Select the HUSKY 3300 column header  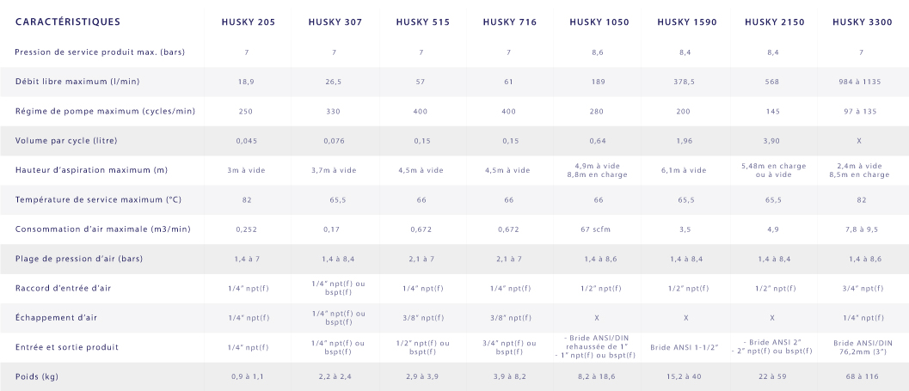(x=862, y=22)
